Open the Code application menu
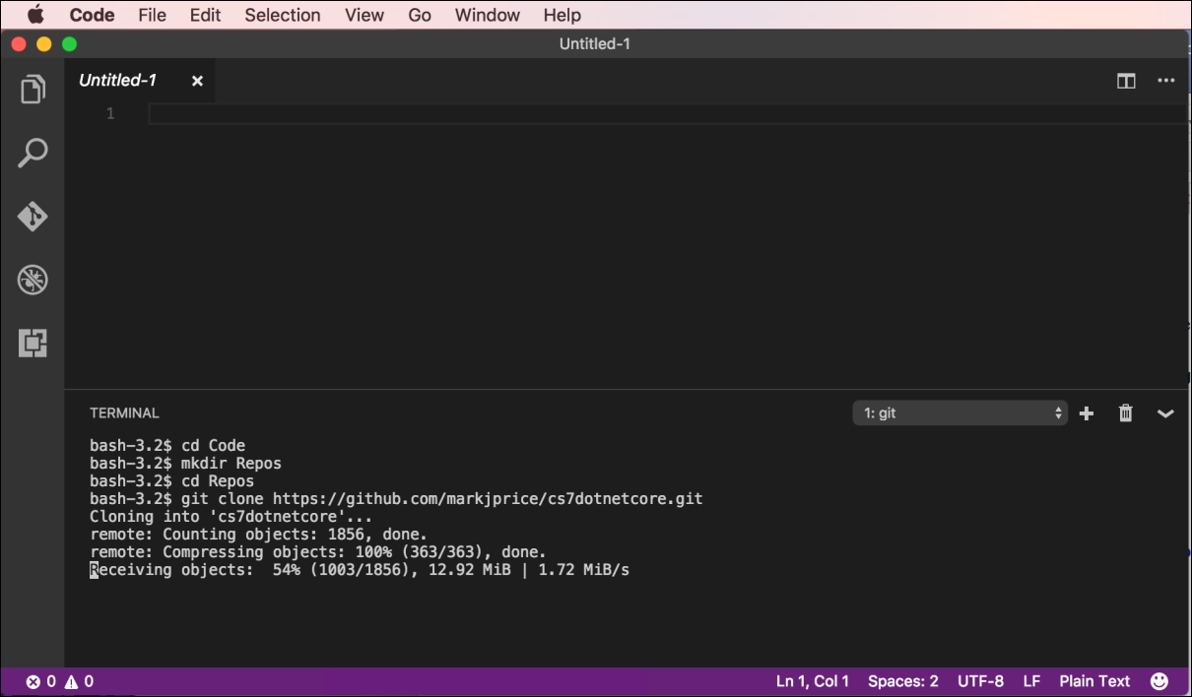 tap(92, 15)
